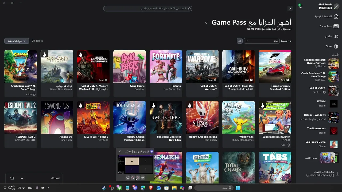This screenshot has height=192, width=342.
Task: Toggle the sort direction button
Action: coord(240,41)
